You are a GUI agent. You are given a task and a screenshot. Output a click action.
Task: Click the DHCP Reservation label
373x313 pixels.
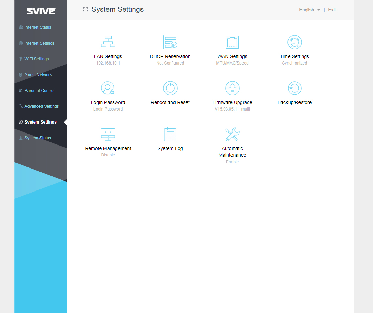pyautogui.click(x=170, y=56)
